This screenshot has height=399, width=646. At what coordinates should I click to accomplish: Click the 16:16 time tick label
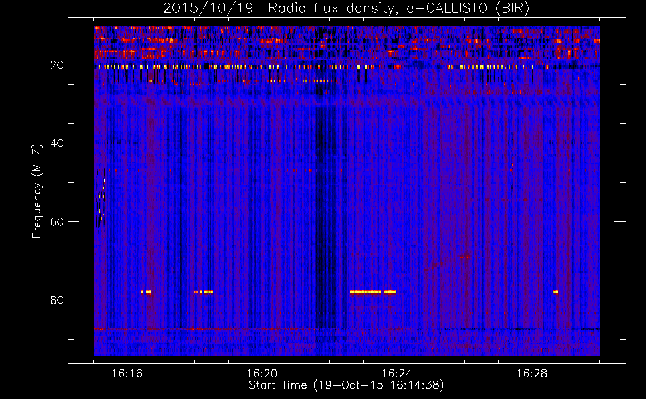click(x=127, y=374)
